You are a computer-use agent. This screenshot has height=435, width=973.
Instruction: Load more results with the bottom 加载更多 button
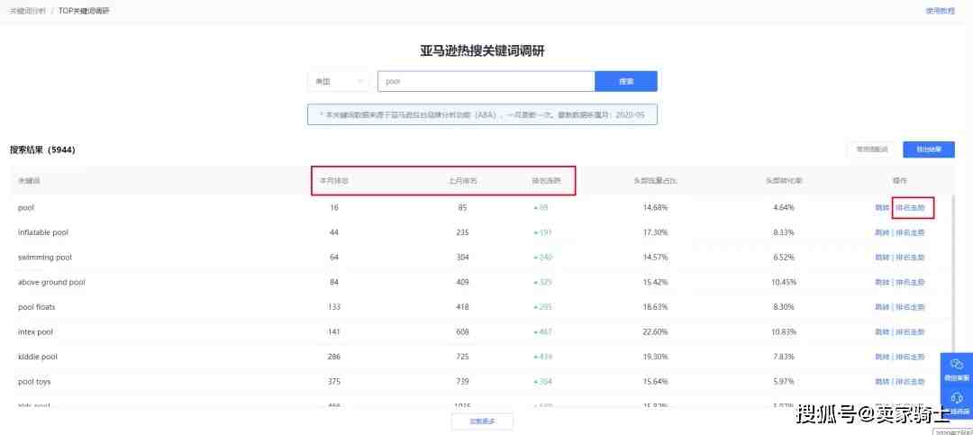(482, 421)
